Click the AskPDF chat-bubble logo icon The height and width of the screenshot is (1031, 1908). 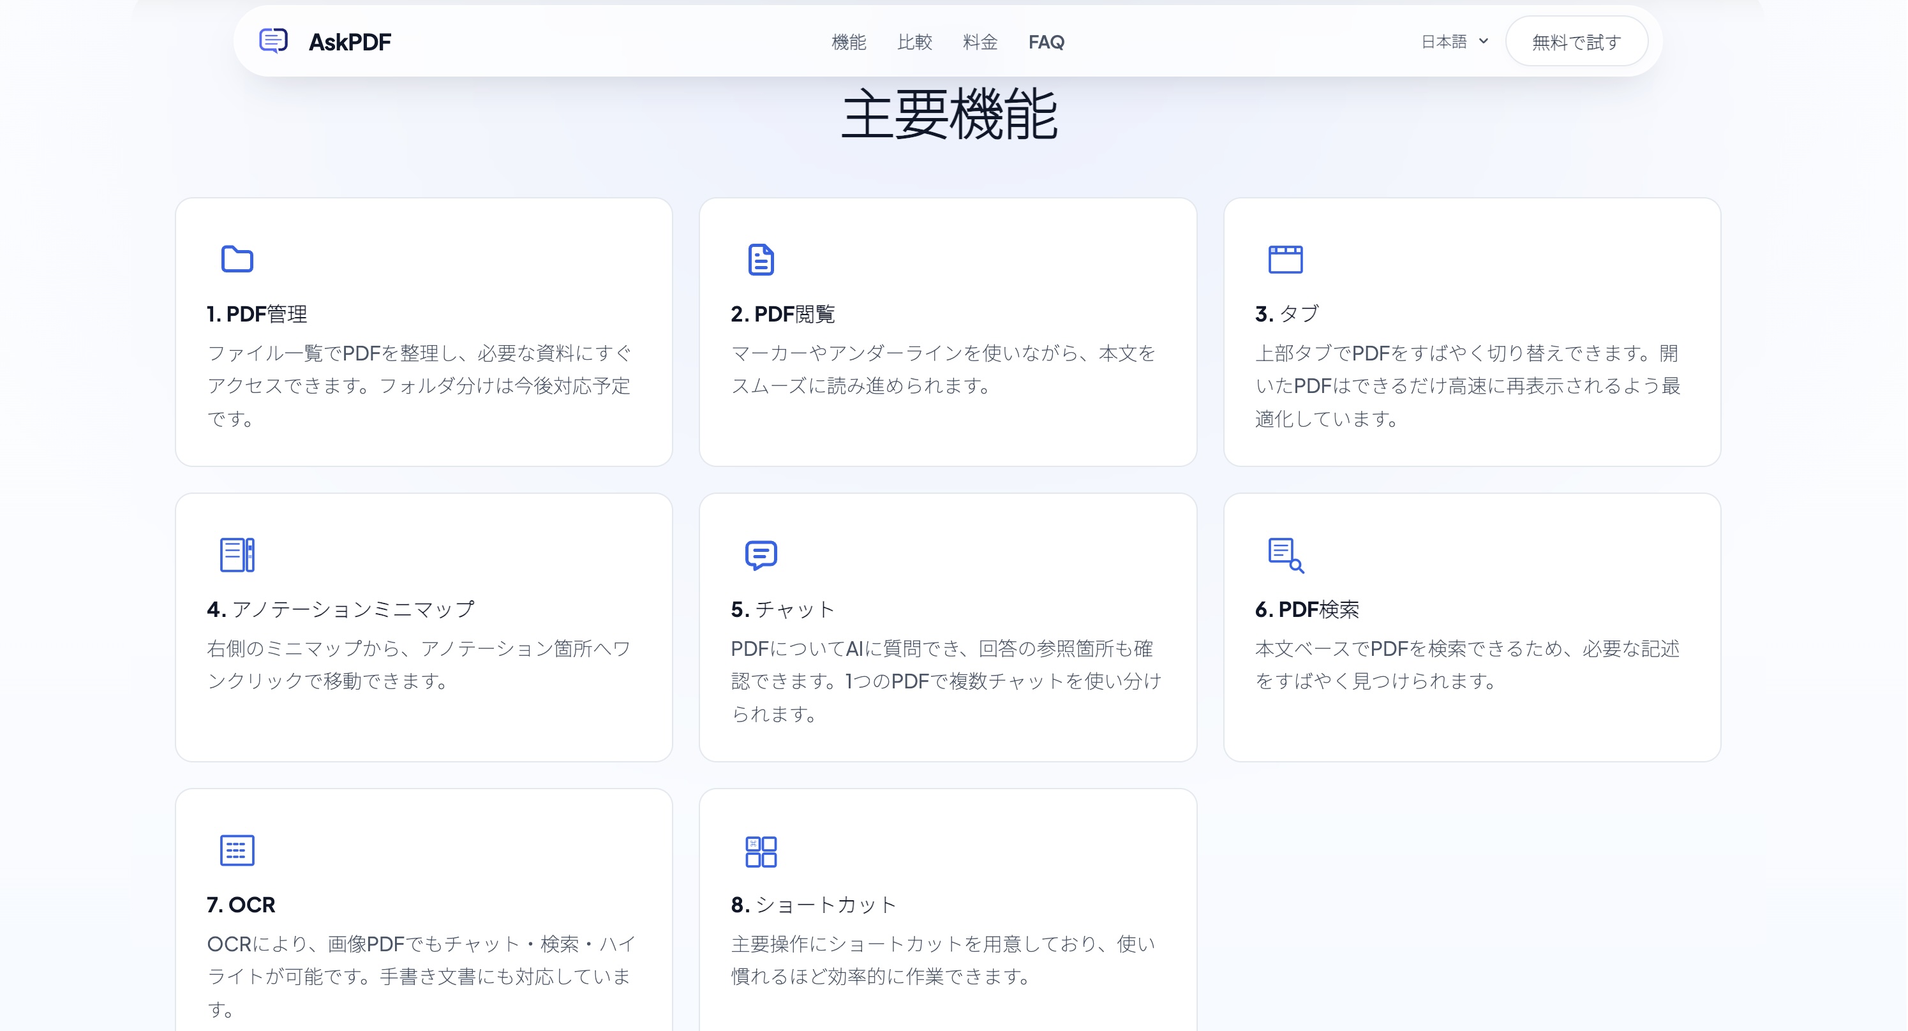[x=273, y=41]
